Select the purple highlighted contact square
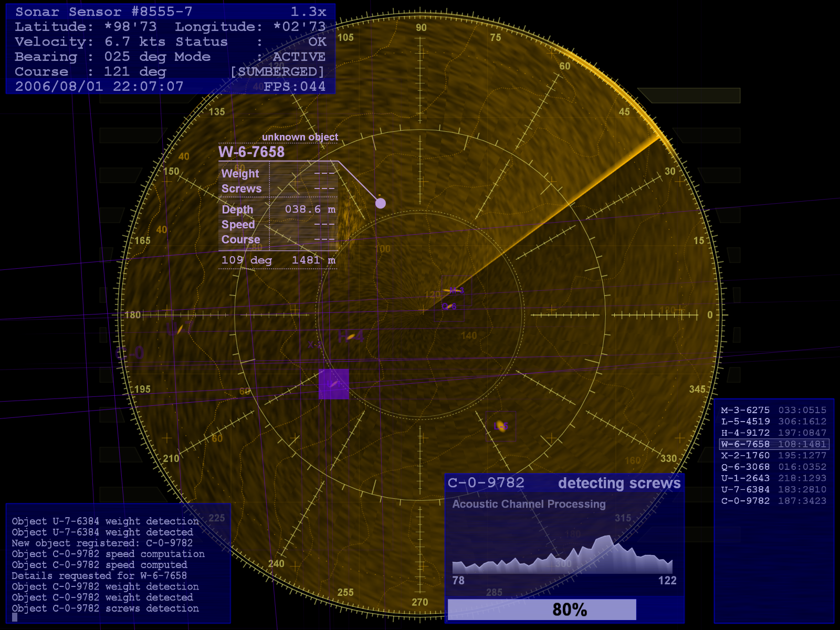The height and width of the screenshot is (630, 840). [x=334, y=384]
